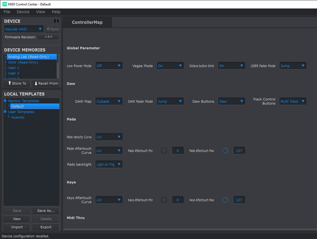Open the DAW Map dropdown
Viewport: 317px width, 239px height.
tap(109, 101)
